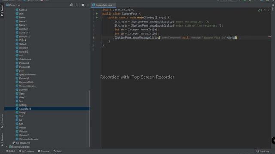The height and width of the screenshot is (154, 275).
Task: Click 'int ab = Integer.parseInt(a)' code line
Action: (137, 30)
